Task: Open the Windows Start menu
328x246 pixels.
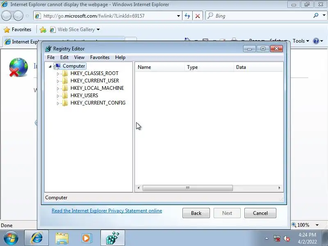Action: click(x=11, y=238)
